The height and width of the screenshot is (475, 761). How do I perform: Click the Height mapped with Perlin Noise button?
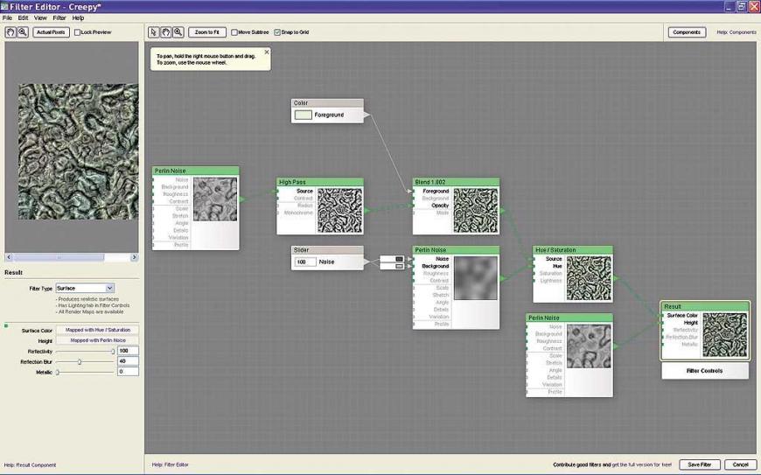(98, 340)
